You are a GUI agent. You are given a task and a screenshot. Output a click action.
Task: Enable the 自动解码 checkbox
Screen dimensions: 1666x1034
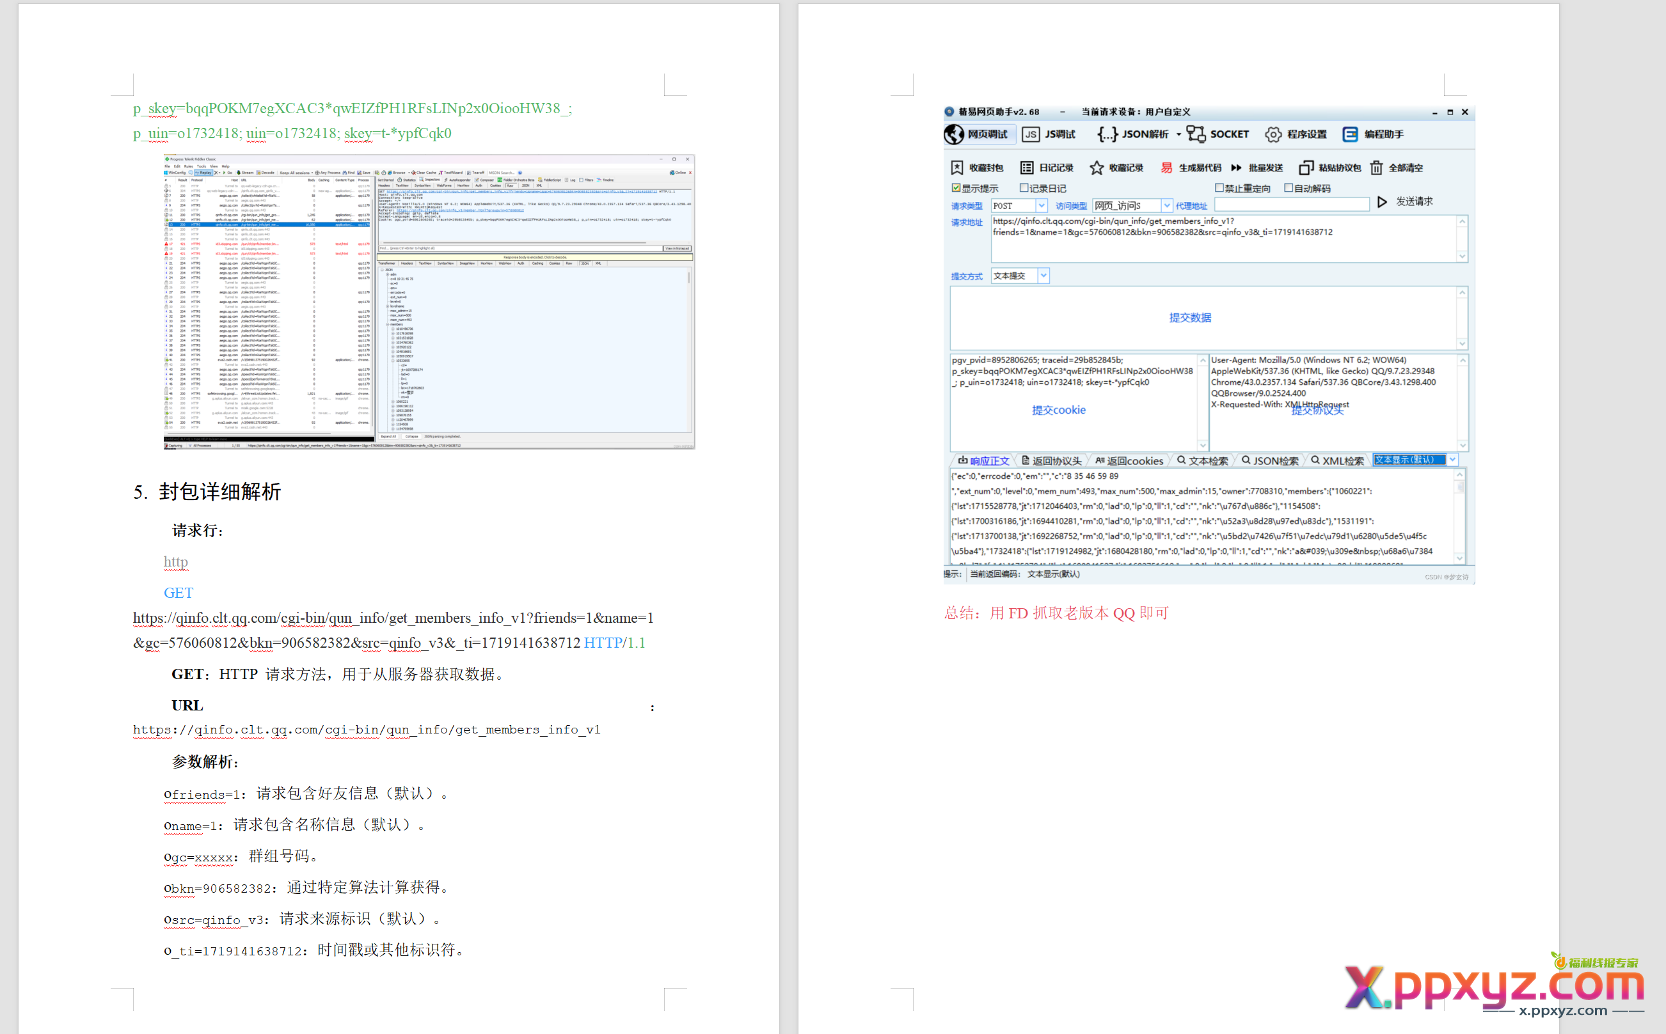click(1289, 187)
